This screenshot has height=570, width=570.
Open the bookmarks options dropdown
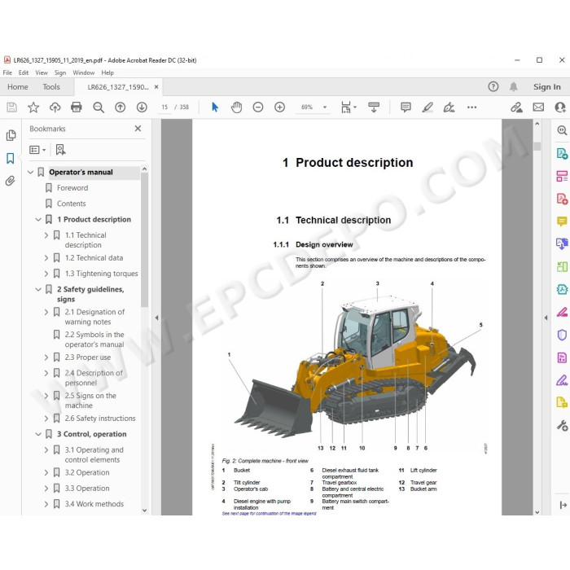(37, 150)
